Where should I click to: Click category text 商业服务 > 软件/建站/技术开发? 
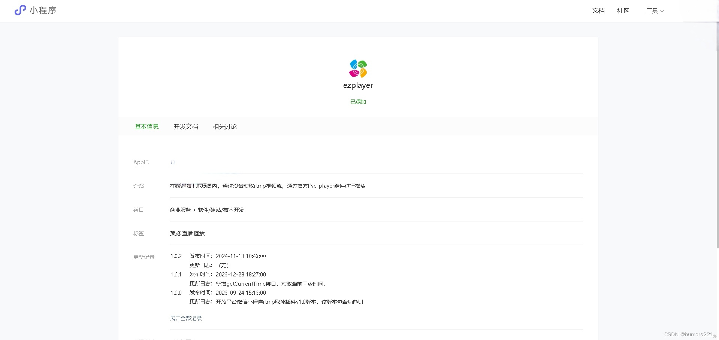point(207,210)
